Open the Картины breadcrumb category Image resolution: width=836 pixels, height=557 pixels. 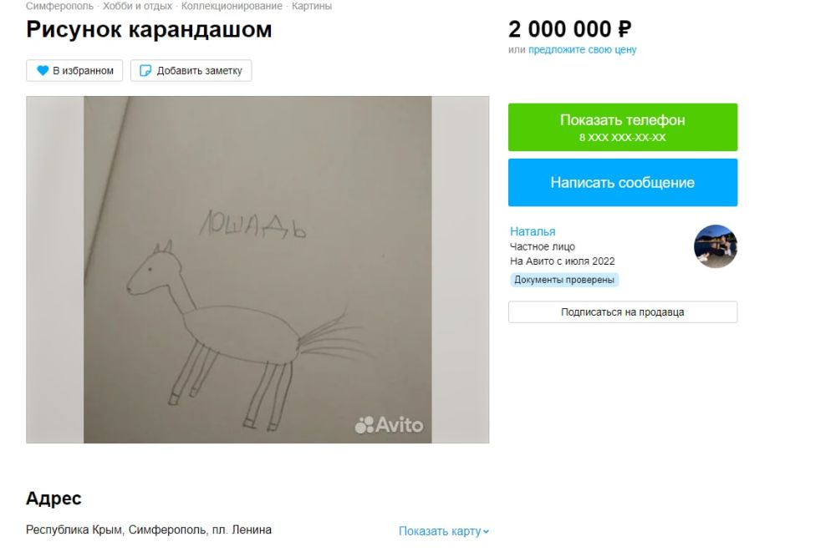point(311,6)
